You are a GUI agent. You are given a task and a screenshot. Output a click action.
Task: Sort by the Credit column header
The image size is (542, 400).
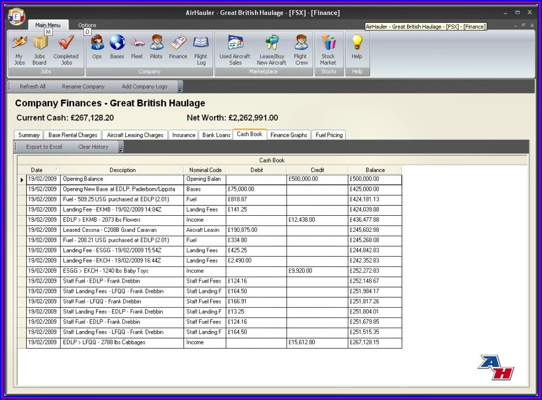pos(317,170)
